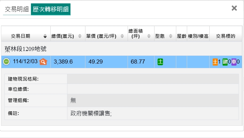
Task: Click the orange 土 icon in 交易標的 column
Action: 215,62
